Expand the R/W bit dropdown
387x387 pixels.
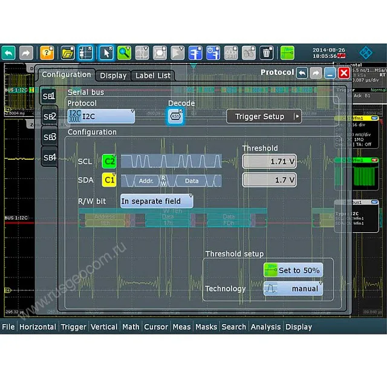click(x=156, y=201)
